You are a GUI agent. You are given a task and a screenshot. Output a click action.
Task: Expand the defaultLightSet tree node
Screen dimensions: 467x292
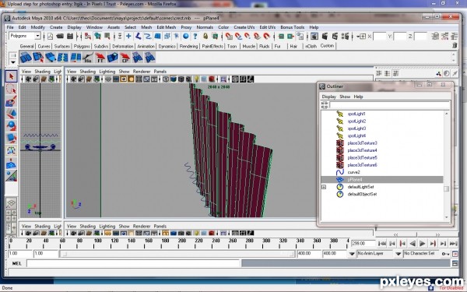pos(324,187)
